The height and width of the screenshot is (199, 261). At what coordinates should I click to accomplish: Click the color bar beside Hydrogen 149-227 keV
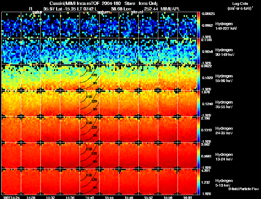point(198,25)
